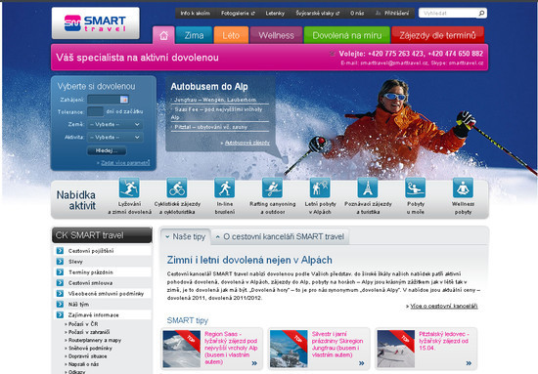Open the Zima tab
Viewport: 538px width, 374px height.
click(x=194, y=35)
